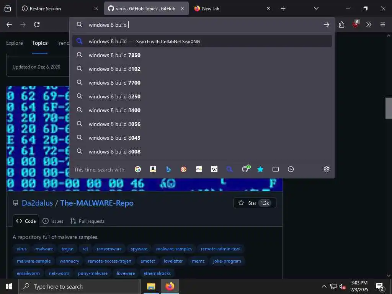Select suggestion windows 8 build 8056

point(202,124)
